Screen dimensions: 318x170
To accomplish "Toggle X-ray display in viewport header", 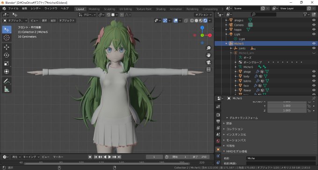I will tap(186, 21).
